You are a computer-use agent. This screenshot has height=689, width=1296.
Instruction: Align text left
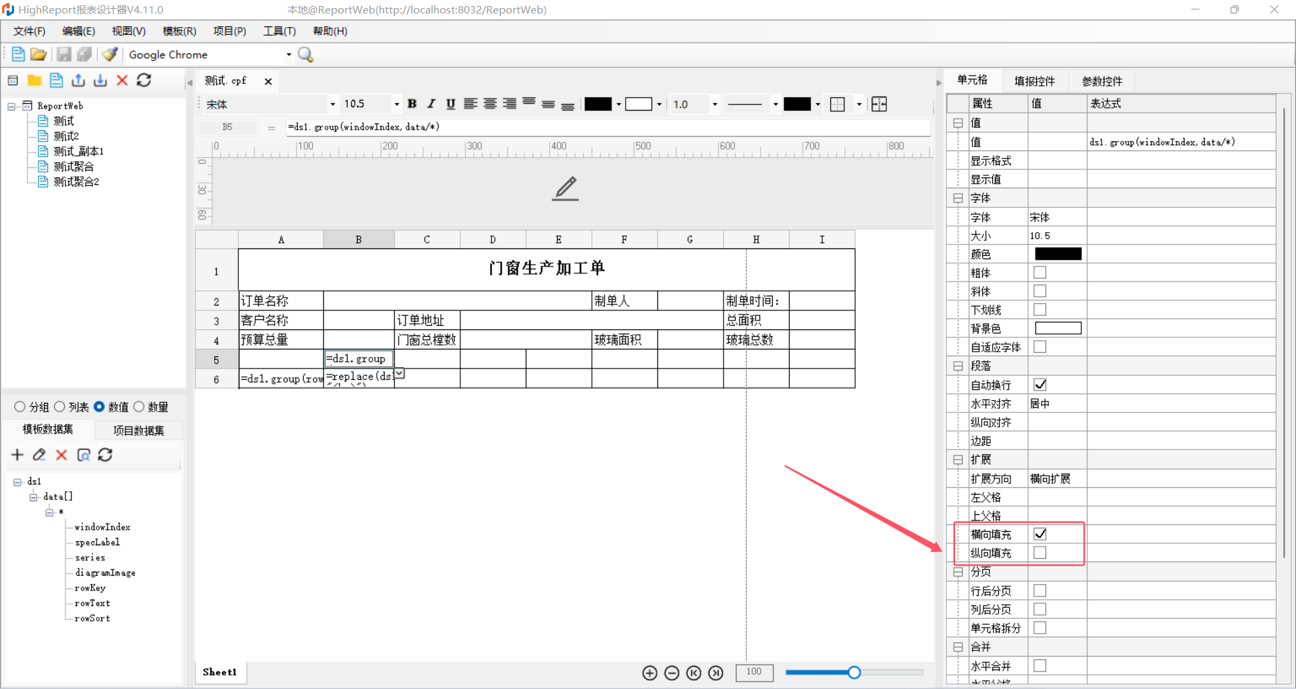coord(470,104)
